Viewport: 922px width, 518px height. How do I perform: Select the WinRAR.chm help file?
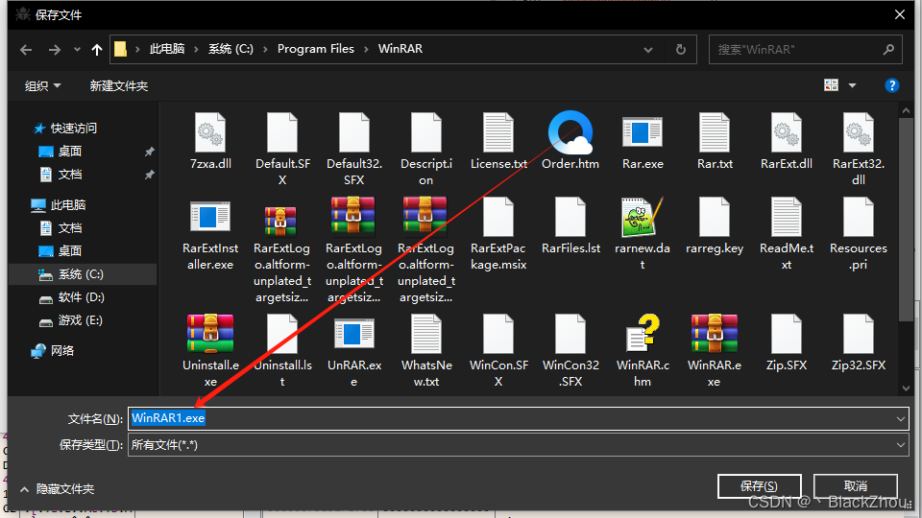643,351
